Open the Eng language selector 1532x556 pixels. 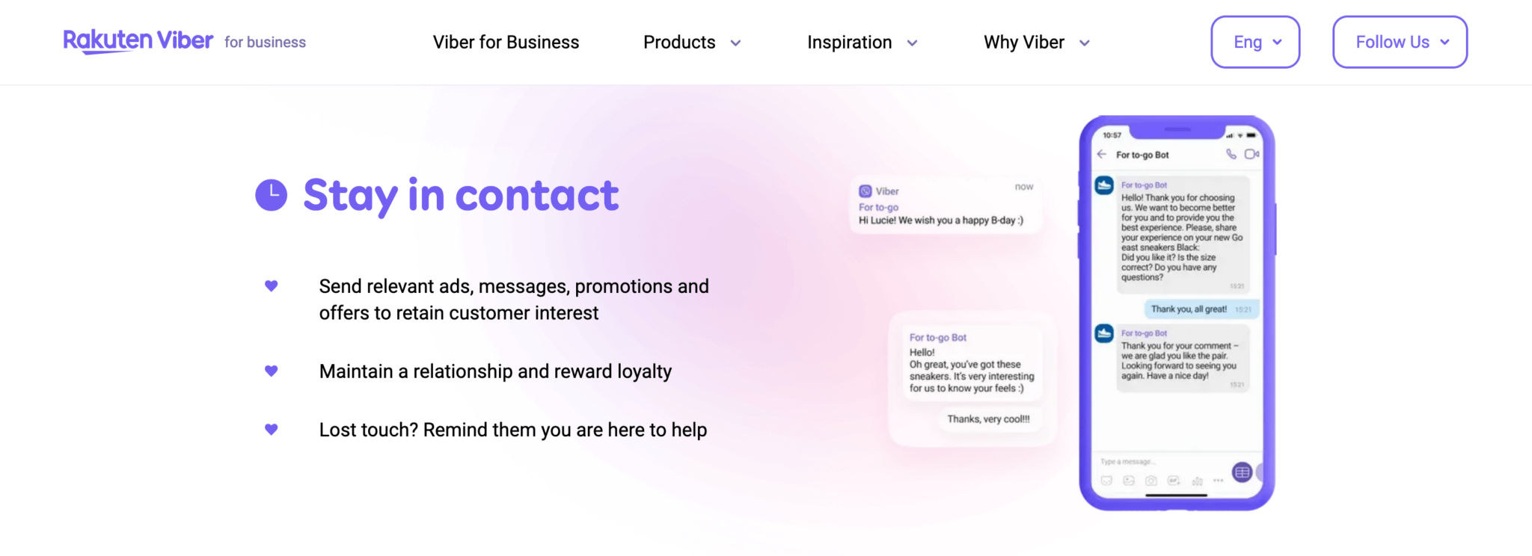click(x=1254, y=42)
